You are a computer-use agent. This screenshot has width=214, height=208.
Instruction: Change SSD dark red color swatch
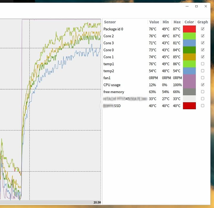click(189, 106)
